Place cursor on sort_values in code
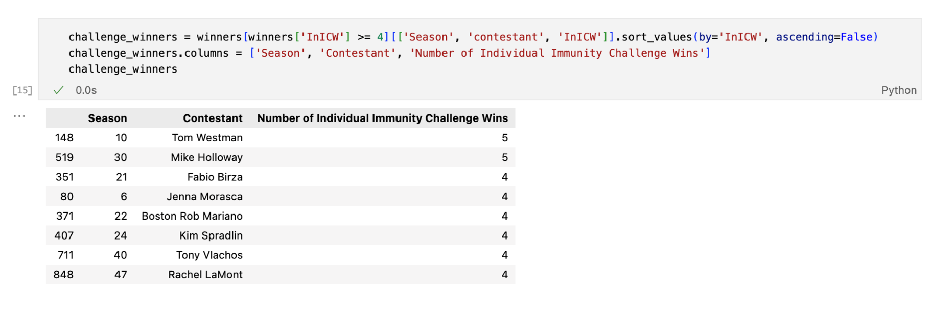Screen dimensions: 932x309 tap(657, 37)
